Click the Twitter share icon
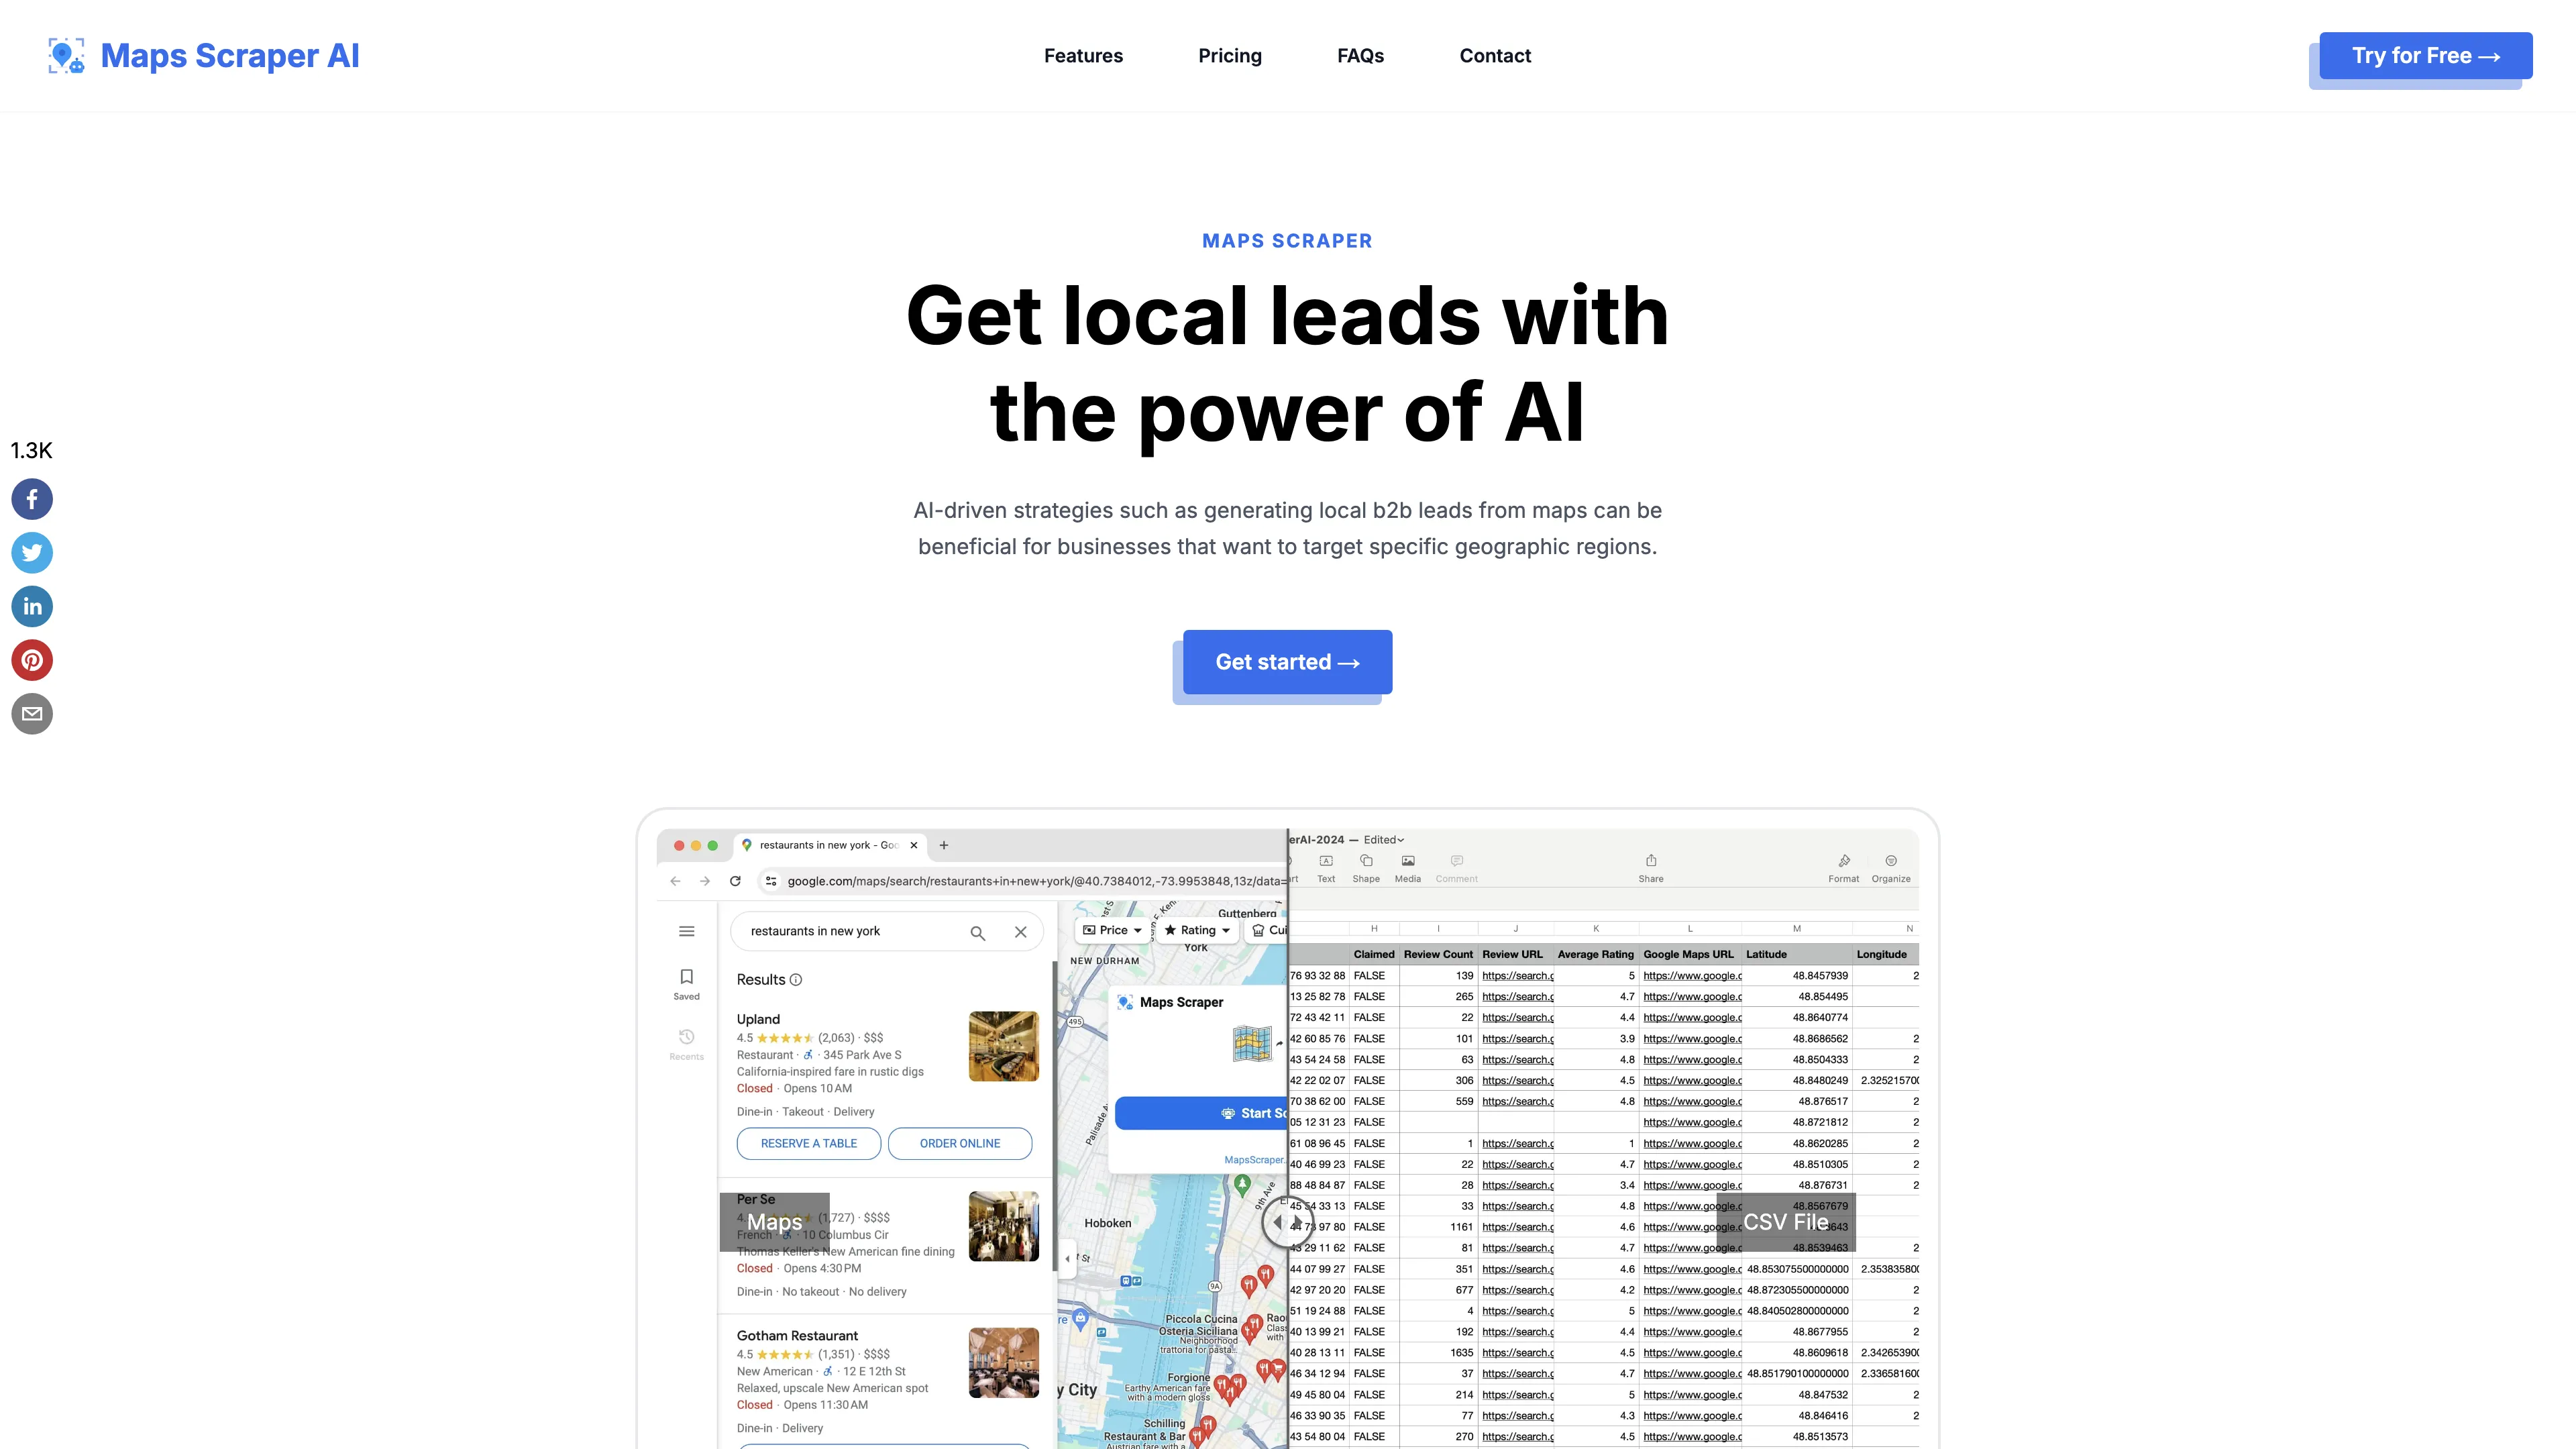This screenshot has width=2576, height=1449. pyautogui.click(x=32, y=550)
